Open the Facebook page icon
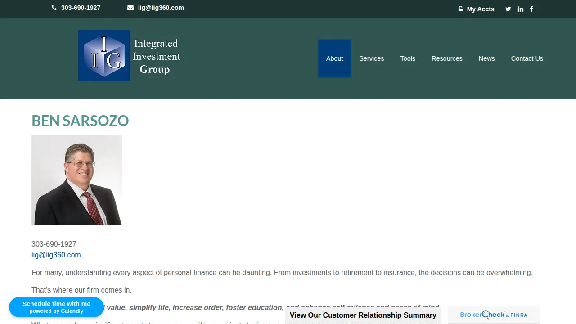Screen dimensions: 576x324 (531, 9)
